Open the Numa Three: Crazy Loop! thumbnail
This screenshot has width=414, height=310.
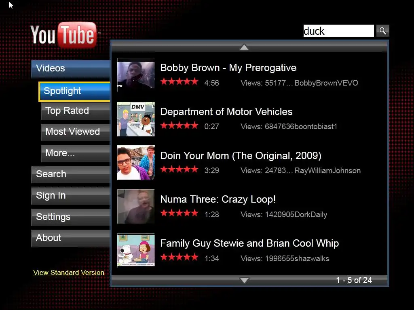click(136, 207)
